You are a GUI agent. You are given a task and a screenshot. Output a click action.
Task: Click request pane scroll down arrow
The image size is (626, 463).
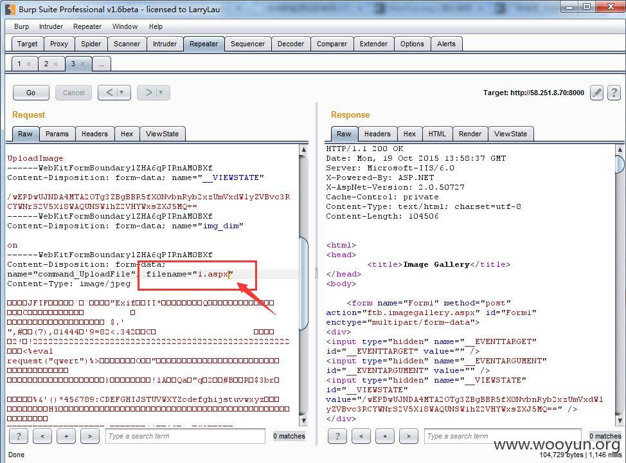pos(303,421)
